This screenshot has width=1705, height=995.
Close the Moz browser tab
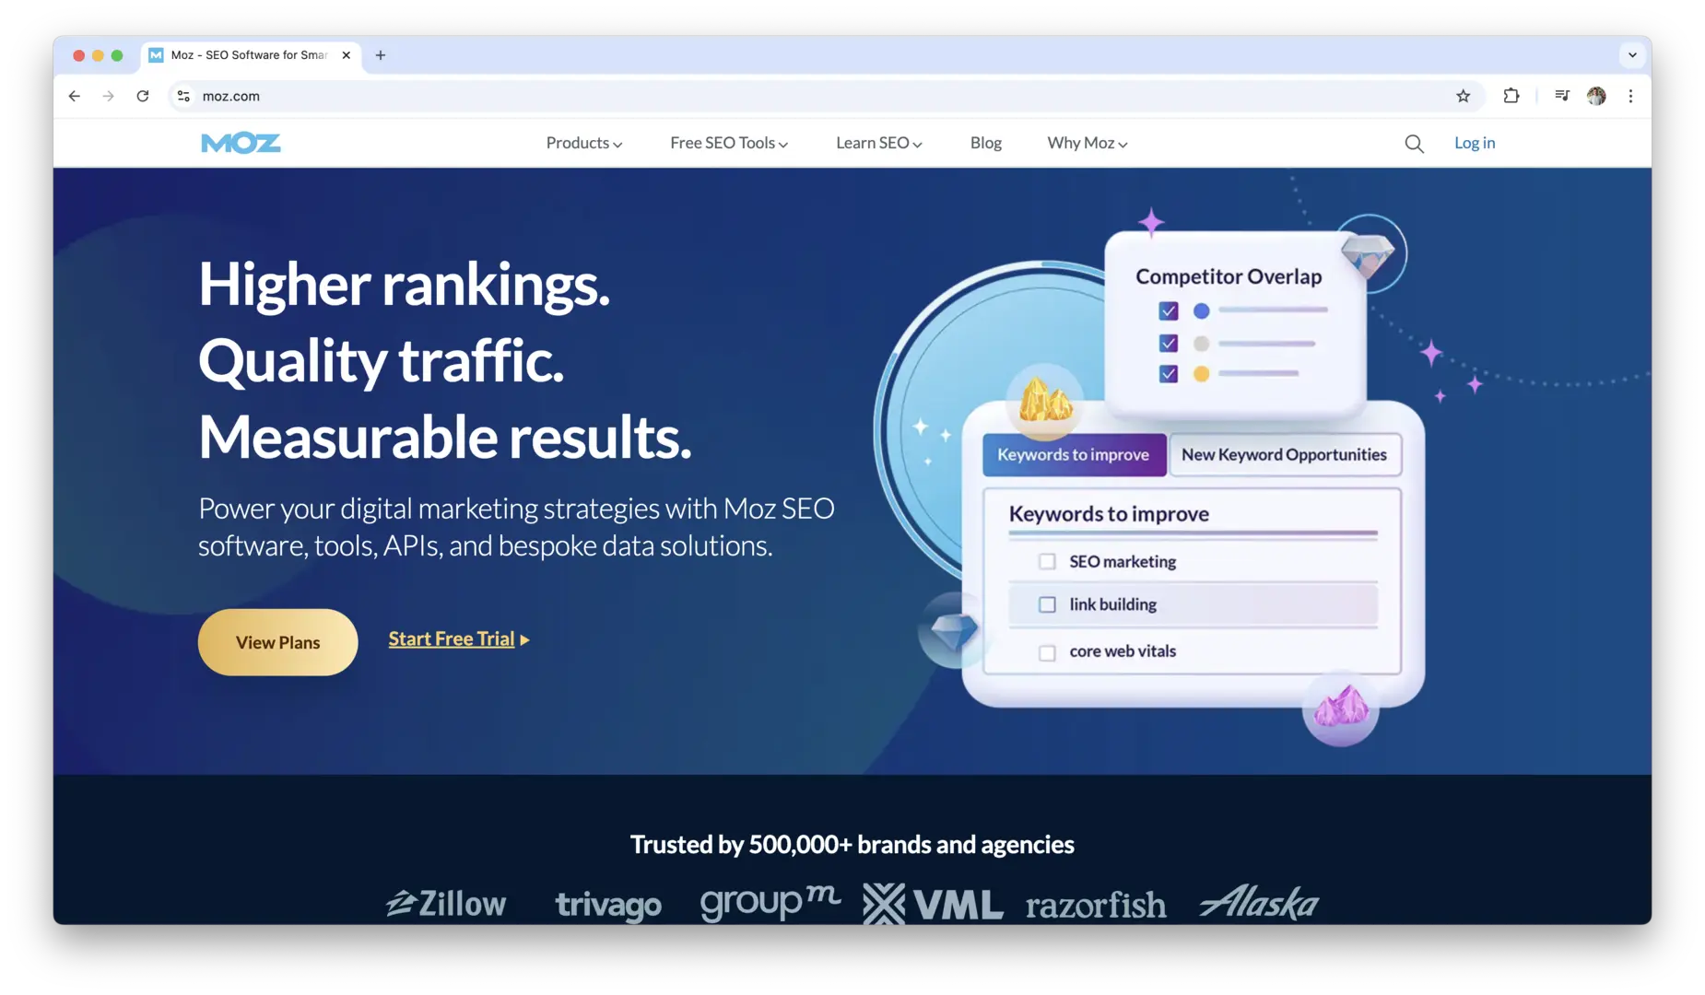click(x=347, y=55)
